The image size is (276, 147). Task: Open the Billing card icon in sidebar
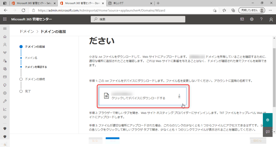tap(5, 77)
